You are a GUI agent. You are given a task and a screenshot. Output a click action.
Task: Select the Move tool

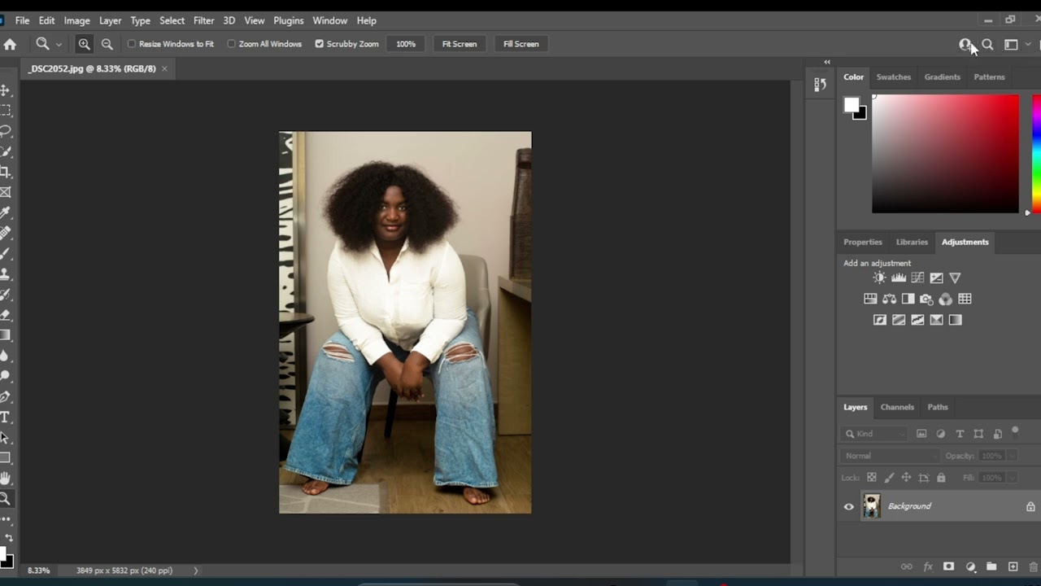point(5,90)
